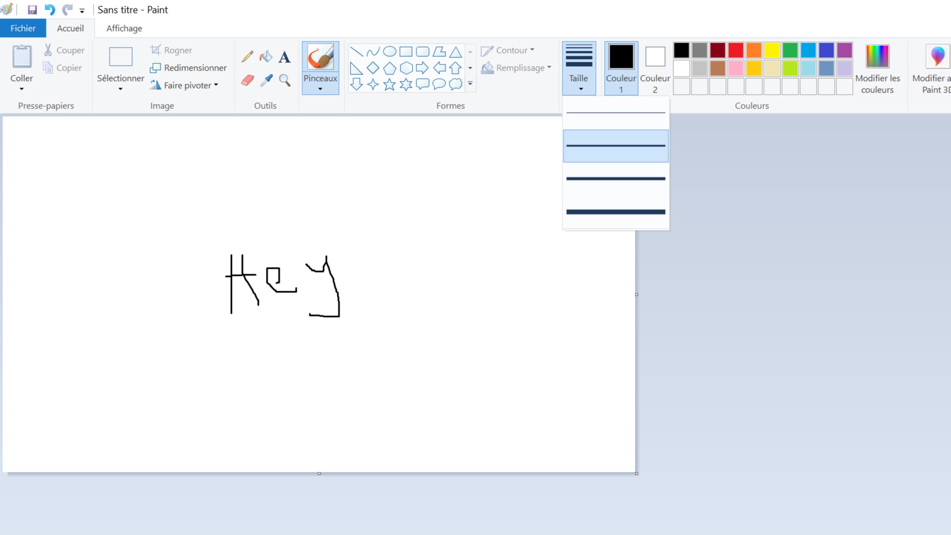Select the Eraser tool
The image size is (951, 535).
(x=248, y=80)
